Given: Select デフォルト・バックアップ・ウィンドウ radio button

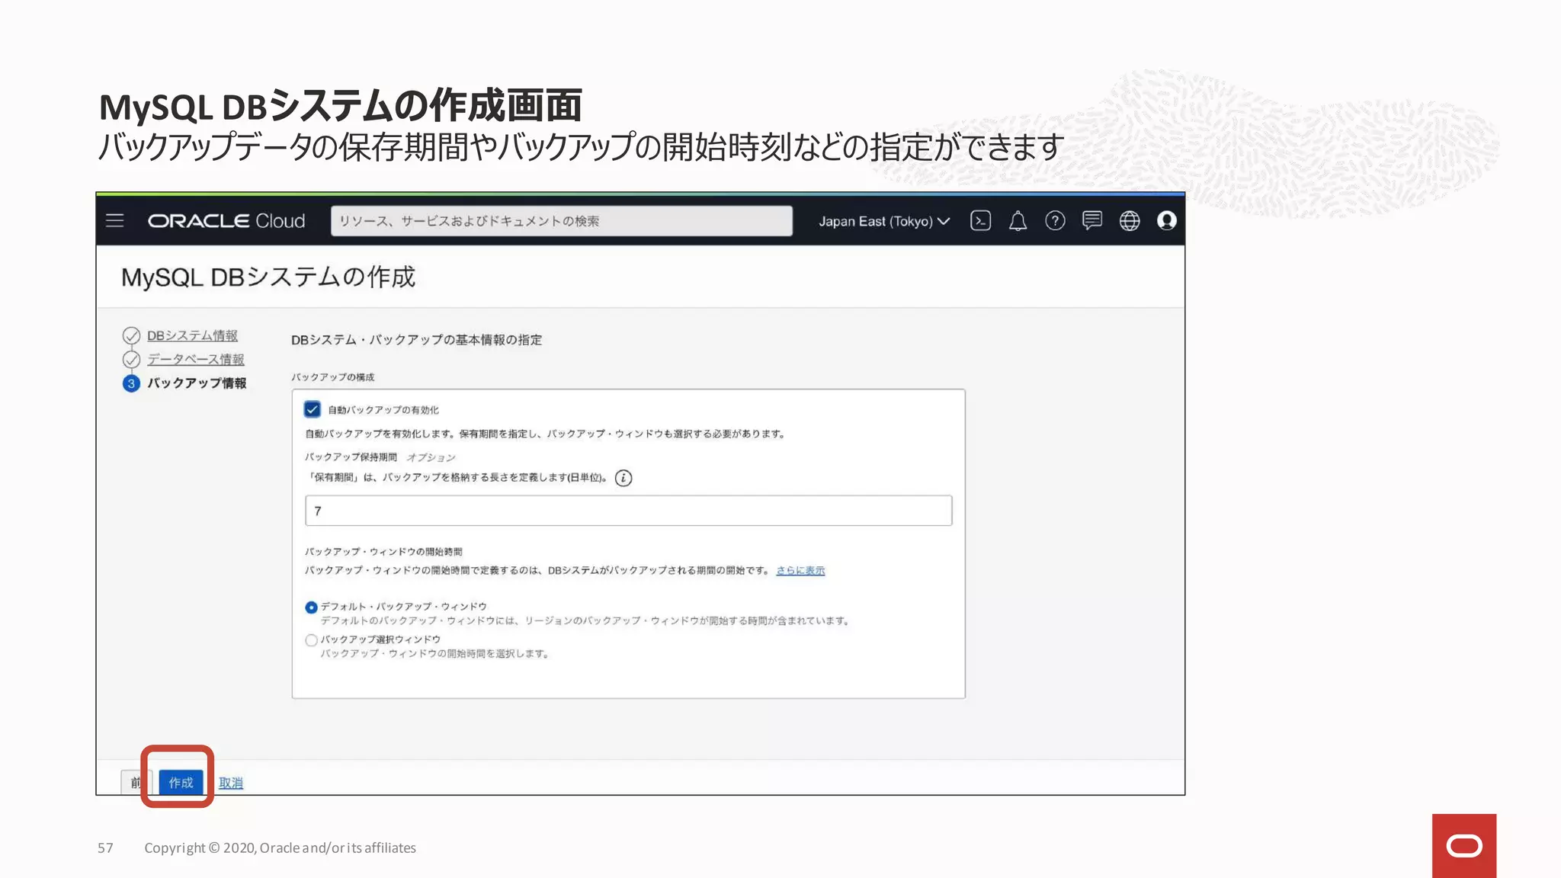Looking at the screenshot, I should coord(311,607).
